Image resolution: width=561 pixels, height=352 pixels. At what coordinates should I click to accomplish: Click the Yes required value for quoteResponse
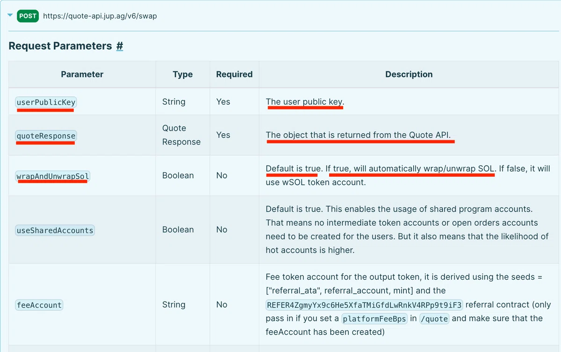[223, 135]
